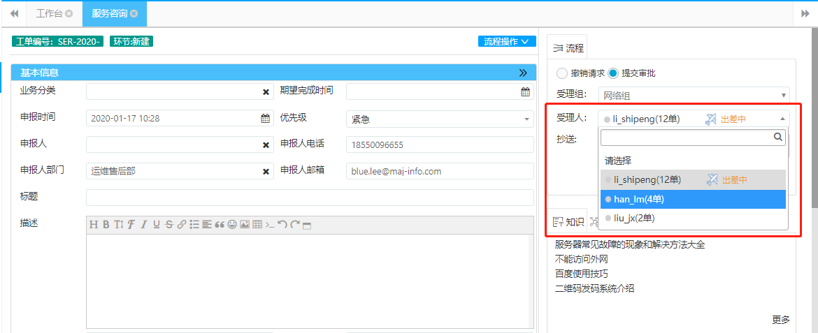Viewport: 818px width, 333px height.
Task: Switch to the 工作台 tab
Action: pos(50,13)
